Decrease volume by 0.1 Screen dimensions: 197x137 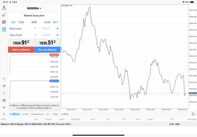(13, 22)
